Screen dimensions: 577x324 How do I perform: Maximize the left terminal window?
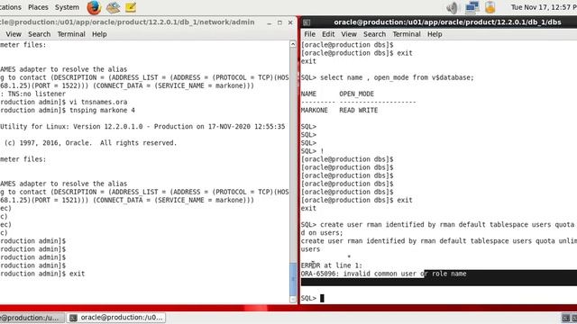279,22
